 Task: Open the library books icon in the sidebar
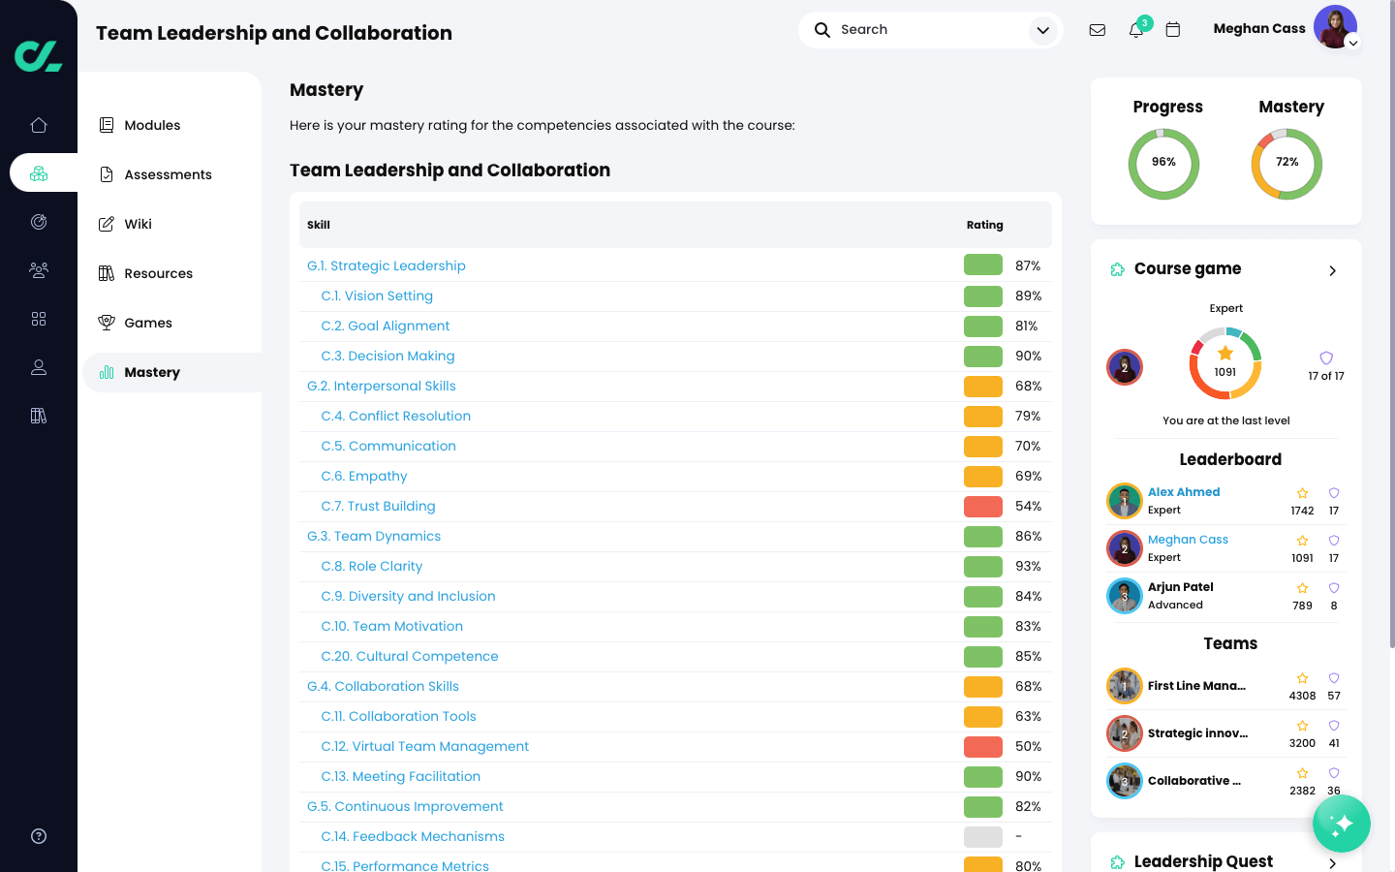pos(39,415)
